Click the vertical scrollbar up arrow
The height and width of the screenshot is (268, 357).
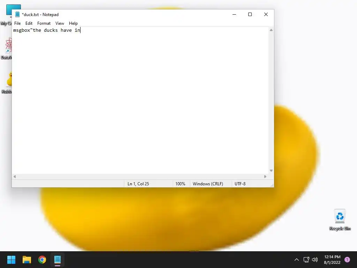(x=271, y=30)
